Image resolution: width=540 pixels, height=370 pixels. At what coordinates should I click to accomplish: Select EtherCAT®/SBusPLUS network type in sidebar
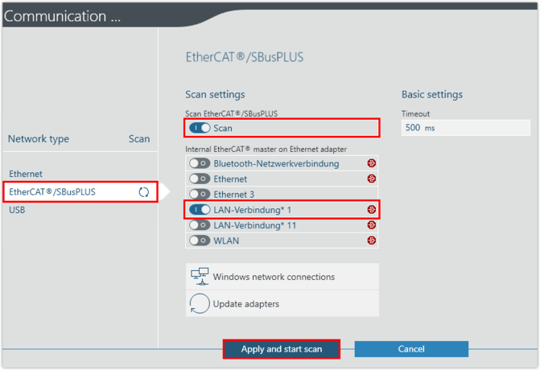(x=52, y=192)
